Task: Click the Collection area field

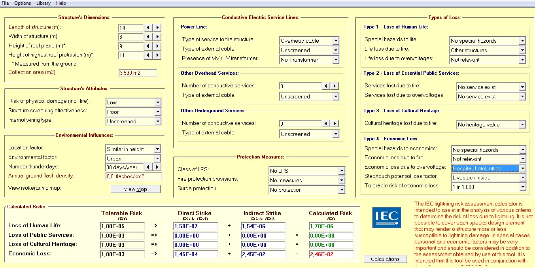Action: click(x=138, y=73)
